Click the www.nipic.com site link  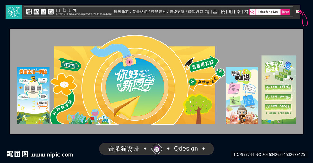tap(52, 155)
